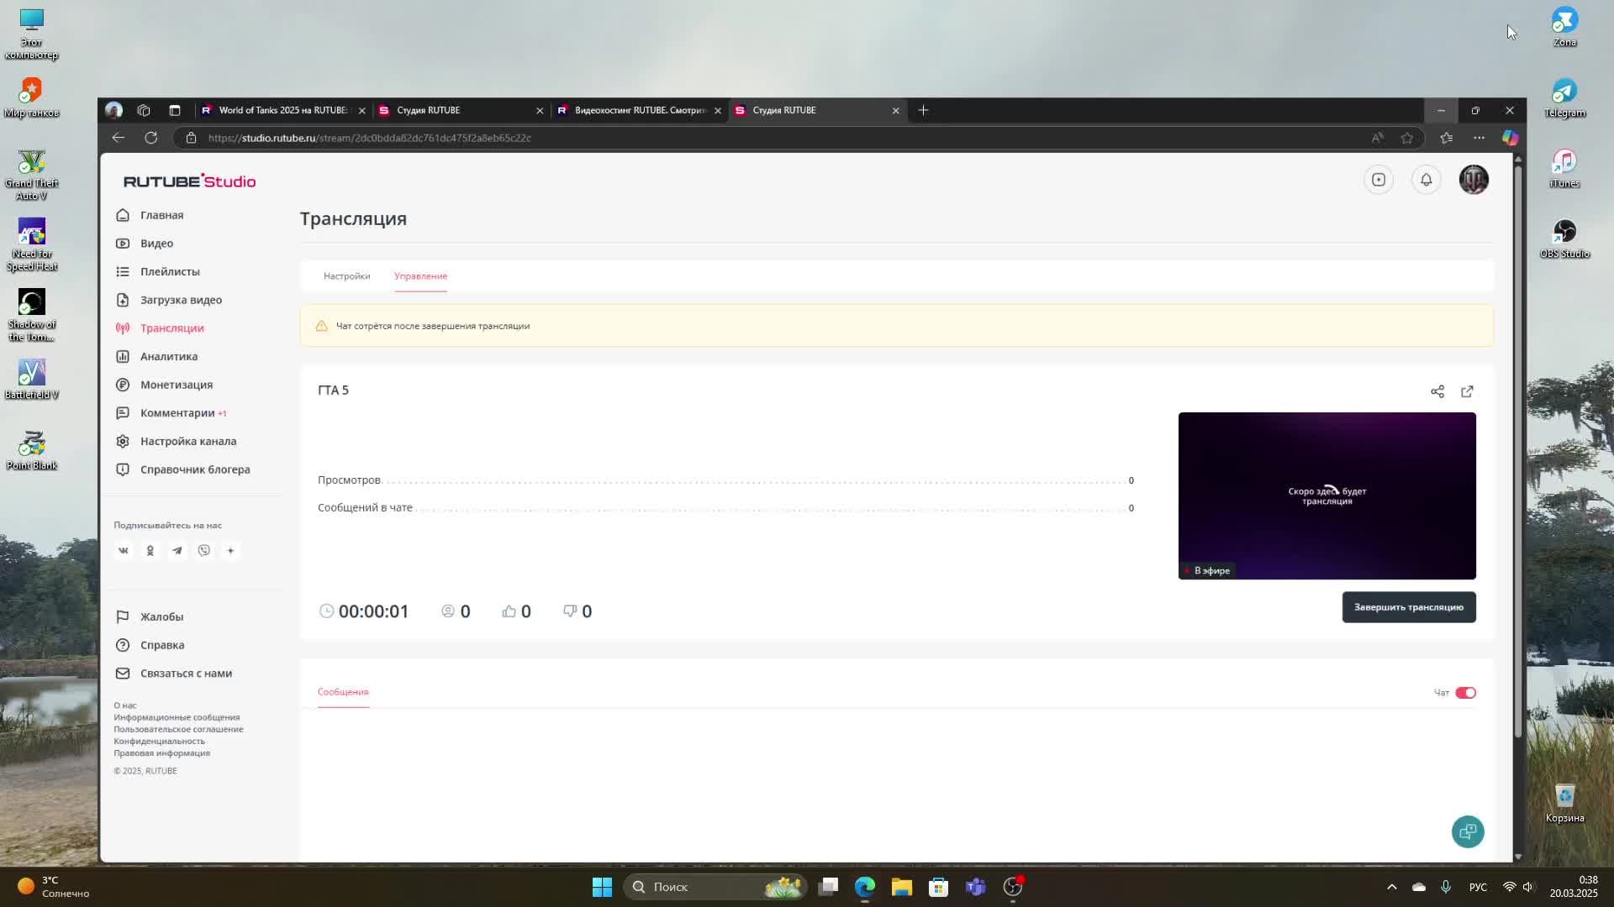1614x907 pixels.
Task: Click the upload video plus icon
Action: (1379, 180)
